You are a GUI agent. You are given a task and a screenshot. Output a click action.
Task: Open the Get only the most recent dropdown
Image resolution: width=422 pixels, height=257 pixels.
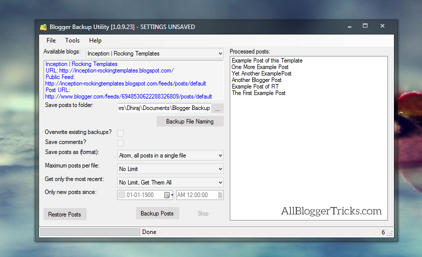click(x=170, y=182)
